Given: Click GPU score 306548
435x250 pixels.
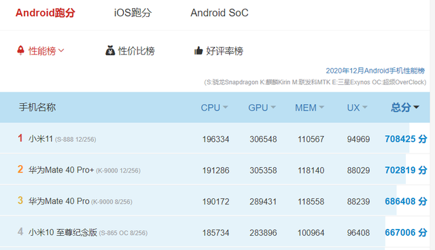Looking at the screenshot, I should click(x=263, y=139).
